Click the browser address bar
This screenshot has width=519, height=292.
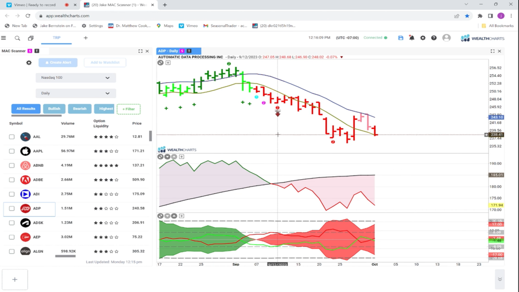243,16
